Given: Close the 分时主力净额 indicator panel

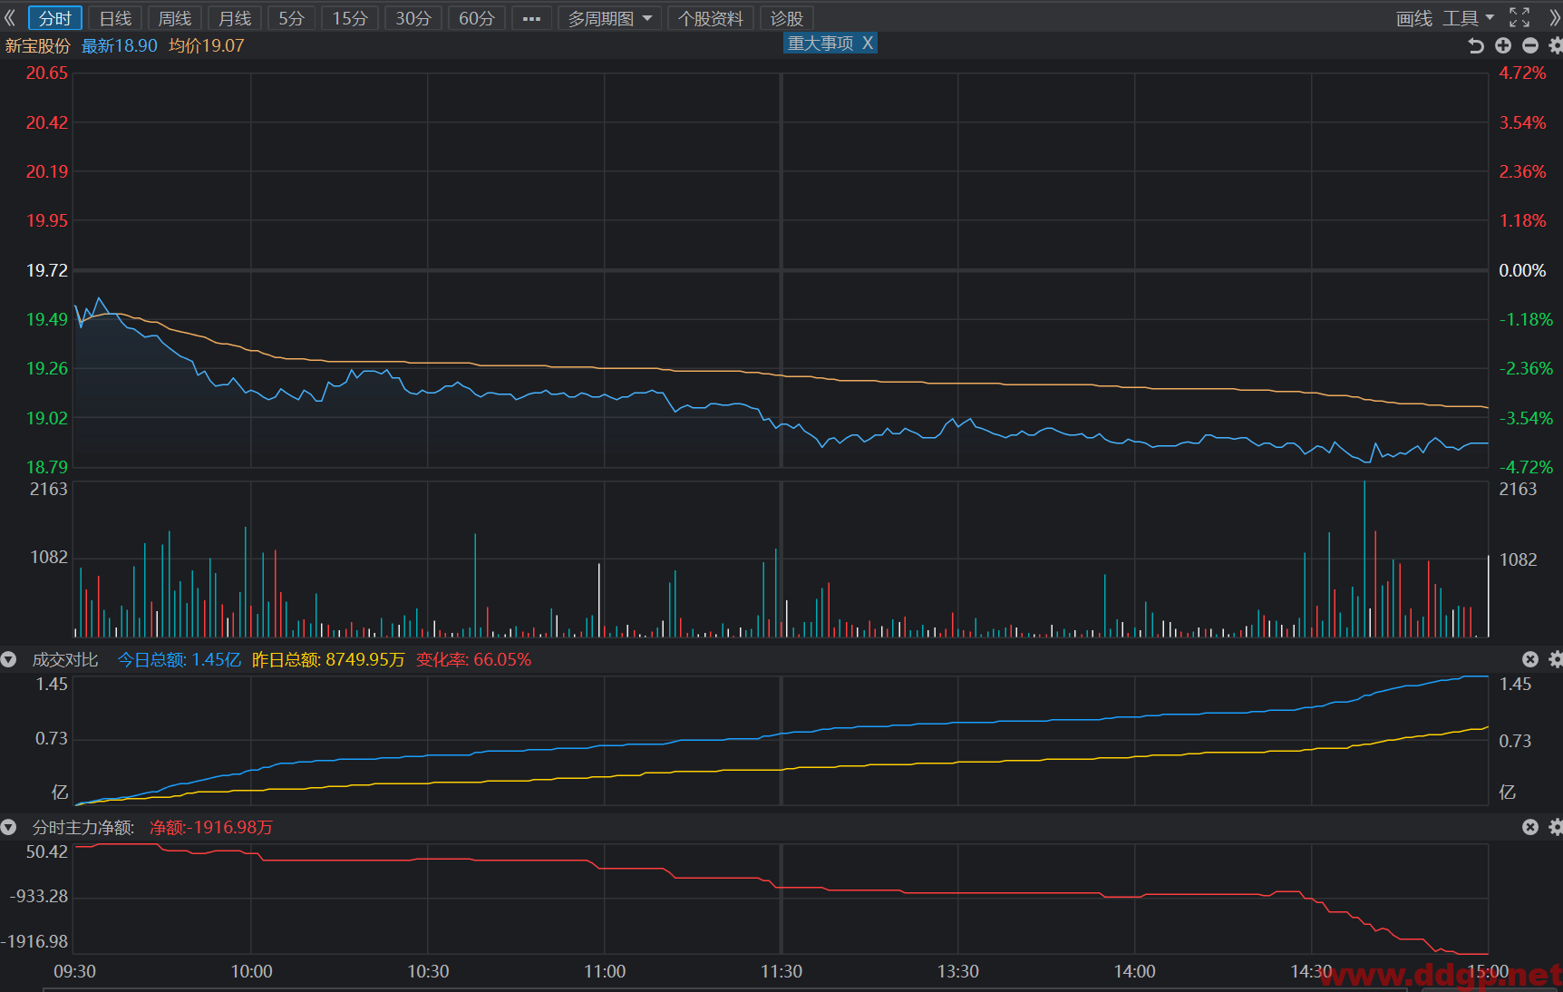Looking at the screenshot, I should click(x=1530, y=827).
